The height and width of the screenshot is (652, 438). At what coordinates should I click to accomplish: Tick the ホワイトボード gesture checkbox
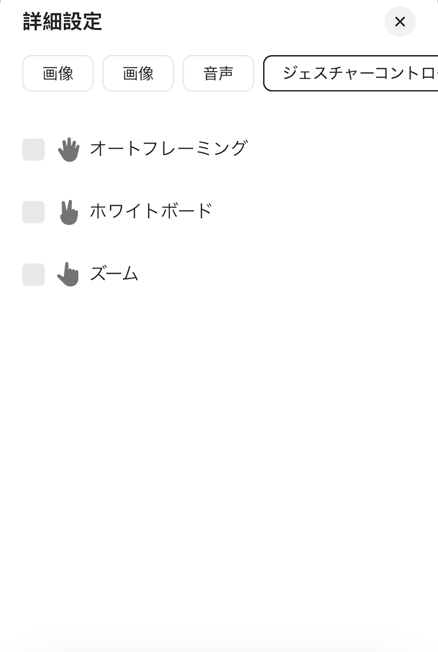click(x=33, y=212)
